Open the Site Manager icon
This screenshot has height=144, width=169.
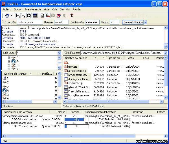7,16
